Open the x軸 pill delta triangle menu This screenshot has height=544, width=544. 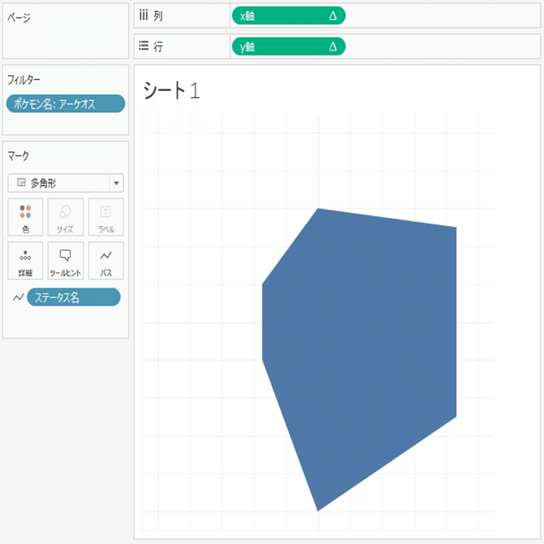[x=333, y=15]
